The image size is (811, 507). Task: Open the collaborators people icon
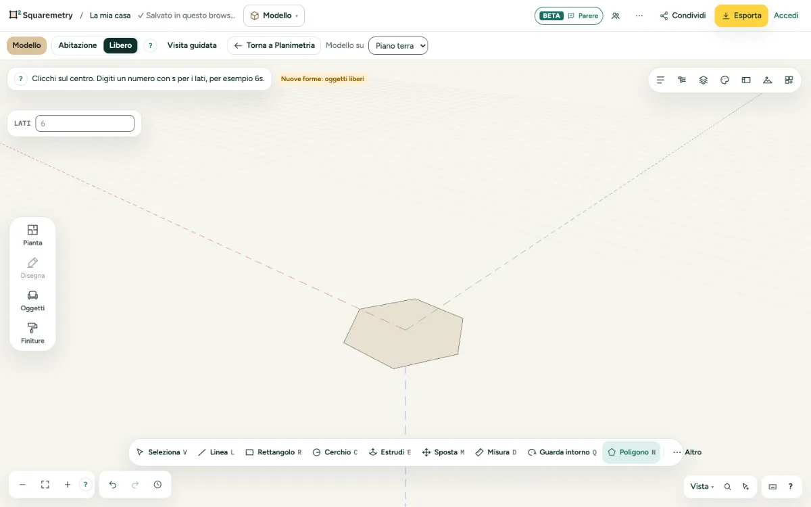(616, 16)
